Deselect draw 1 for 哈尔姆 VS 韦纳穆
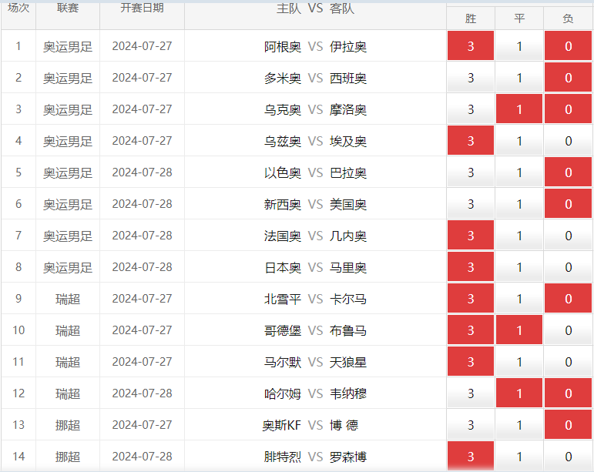594x472 pixels. tap(519, 393)
